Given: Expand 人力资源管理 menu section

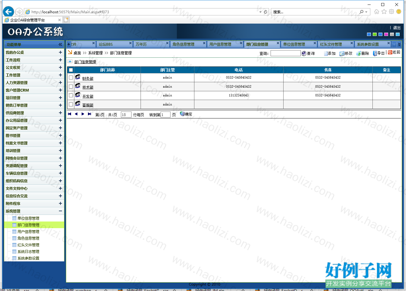Looking at the screenshot, I should pos(60,82).
